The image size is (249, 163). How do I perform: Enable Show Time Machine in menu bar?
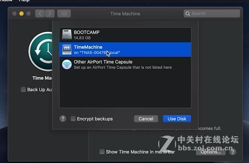click(102, 152)
